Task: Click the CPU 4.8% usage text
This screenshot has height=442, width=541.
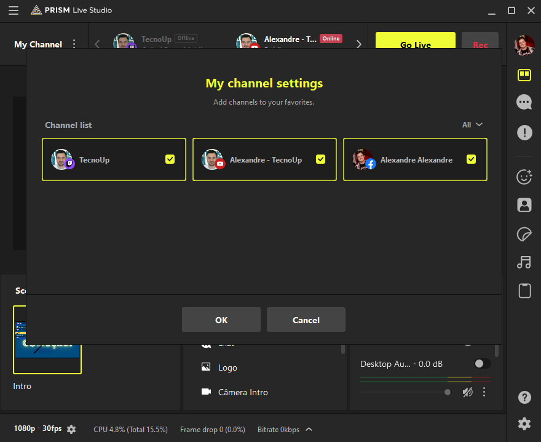Action: 130,429
